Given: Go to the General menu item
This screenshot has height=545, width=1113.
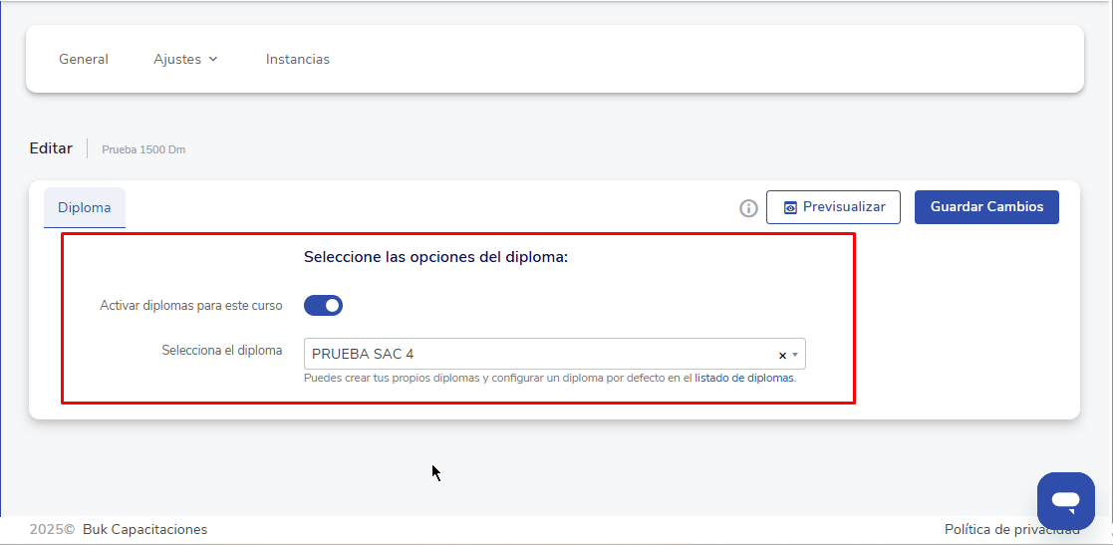Looking at the screenshot, I should pyautogui.click(x=84, y=60).
